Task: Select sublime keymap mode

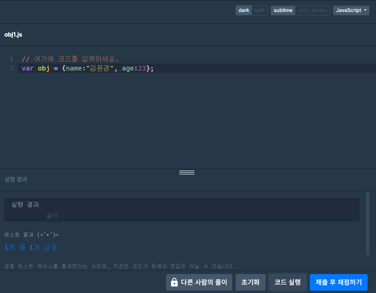Action: [x=283, y=10]
